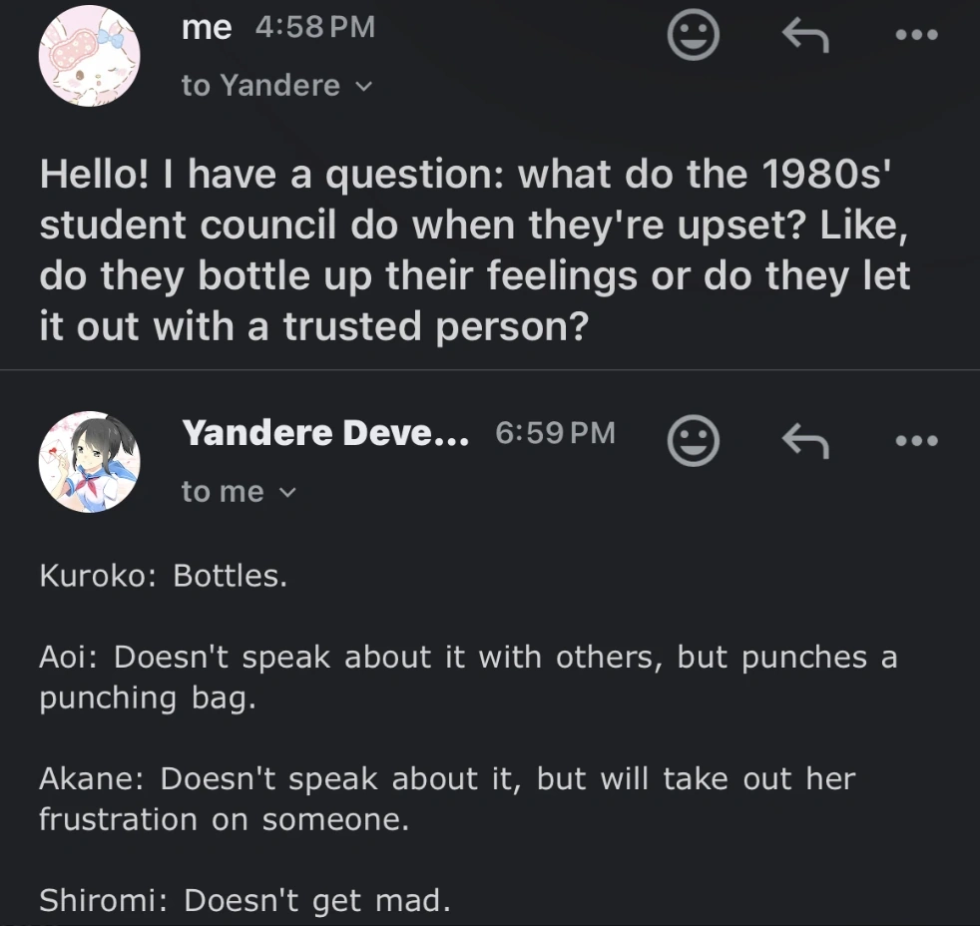React with emoji to Yandere Dev's reply
The height and width of the screenshot is (926, 980).
coord(693,440)
